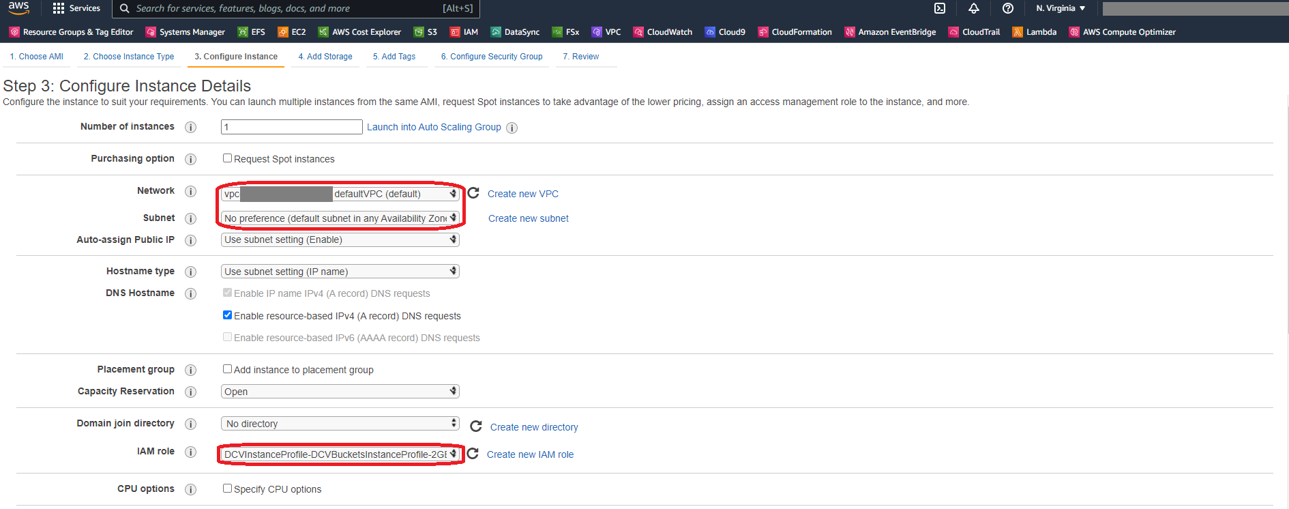Open FSx service shortcut
Viewport: 1289px width, 509px height.
click(566, 32)
